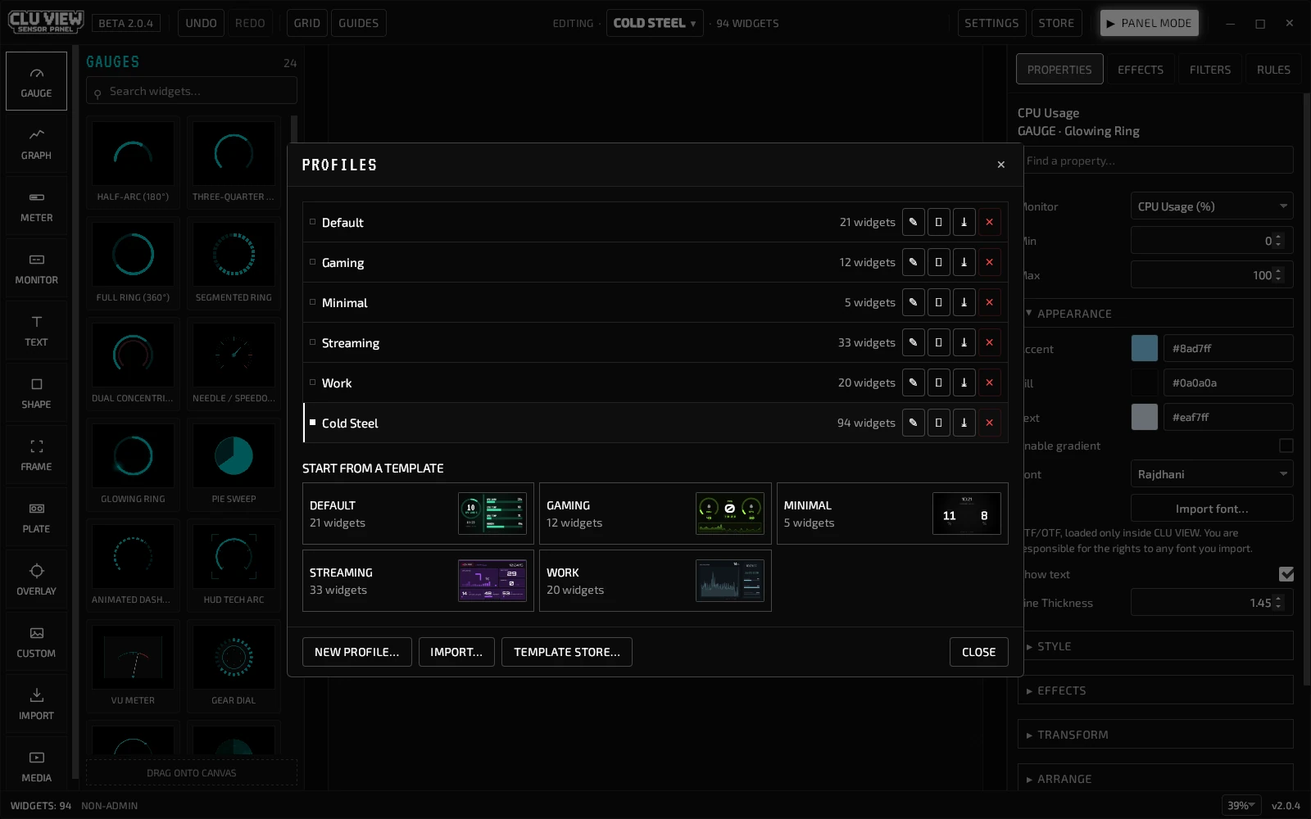This screenshot has height=819, width=1311.
Task: Open the Meter widget category
Action: pyautogui.click(x=36, y=206)
